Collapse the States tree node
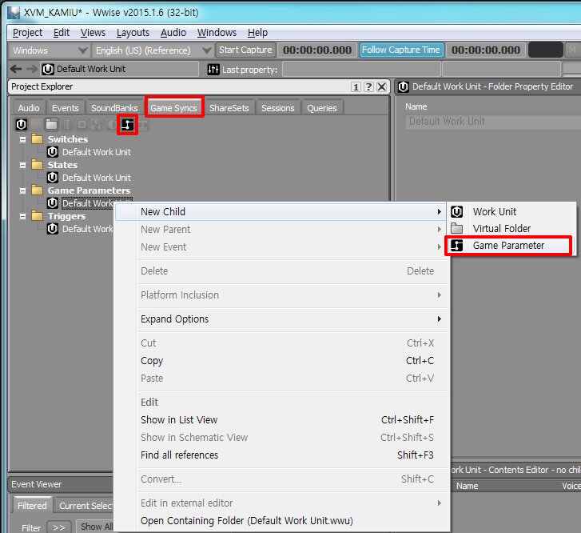The width and height of the screenshot is (581, 533). point(22,165)
